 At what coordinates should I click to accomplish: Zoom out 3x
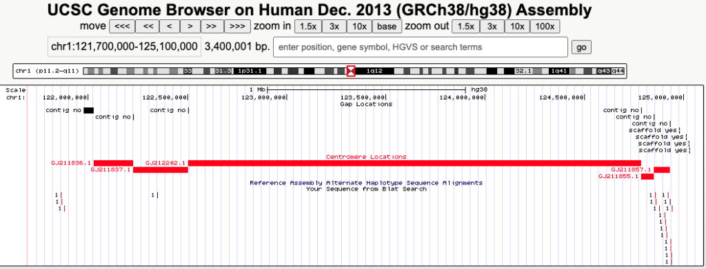(492, 27)
